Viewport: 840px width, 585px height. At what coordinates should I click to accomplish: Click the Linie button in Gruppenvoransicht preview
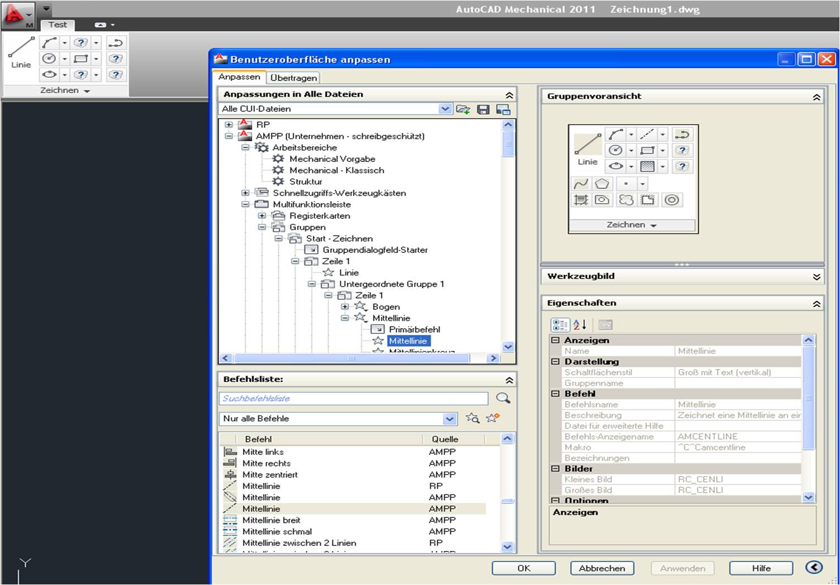pos(588,150)
